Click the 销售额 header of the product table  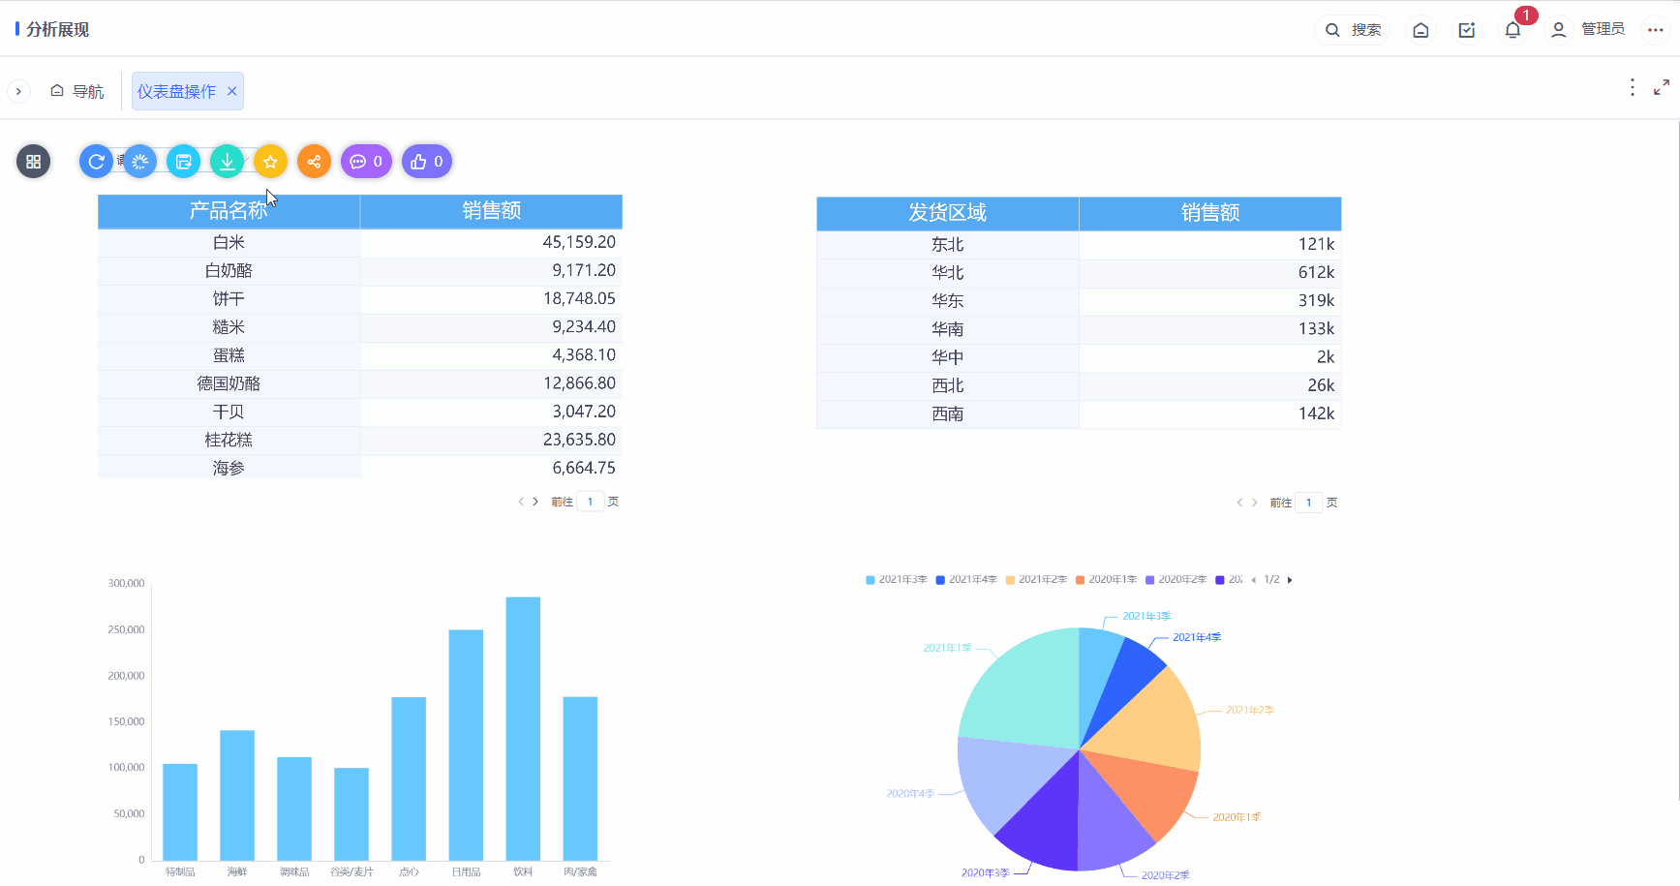click(491, 211)
